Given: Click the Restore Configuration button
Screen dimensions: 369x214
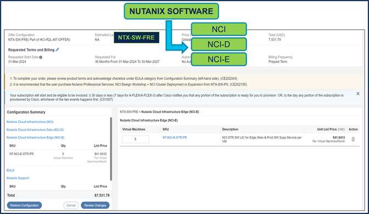Looking at the screenshot, I should click(x=24, y=205).
